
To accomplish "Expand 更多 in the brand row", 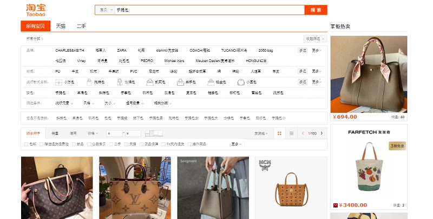I will point(317,50).
